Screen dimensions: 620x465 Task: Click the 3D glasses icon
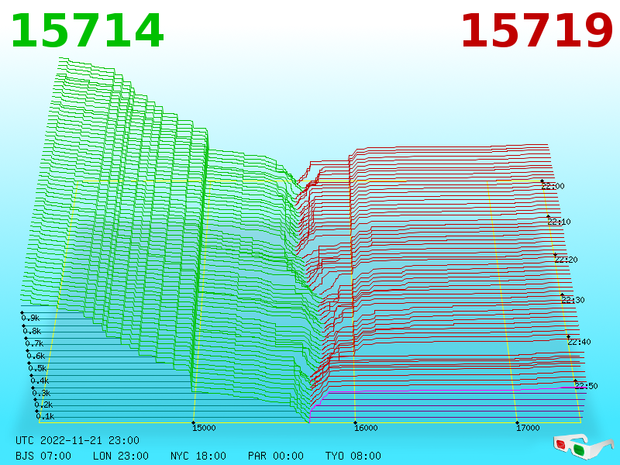pos(584,447)
